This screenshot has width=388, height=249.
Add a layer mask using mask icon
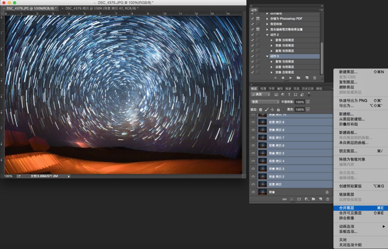click(x=299, y=199)
